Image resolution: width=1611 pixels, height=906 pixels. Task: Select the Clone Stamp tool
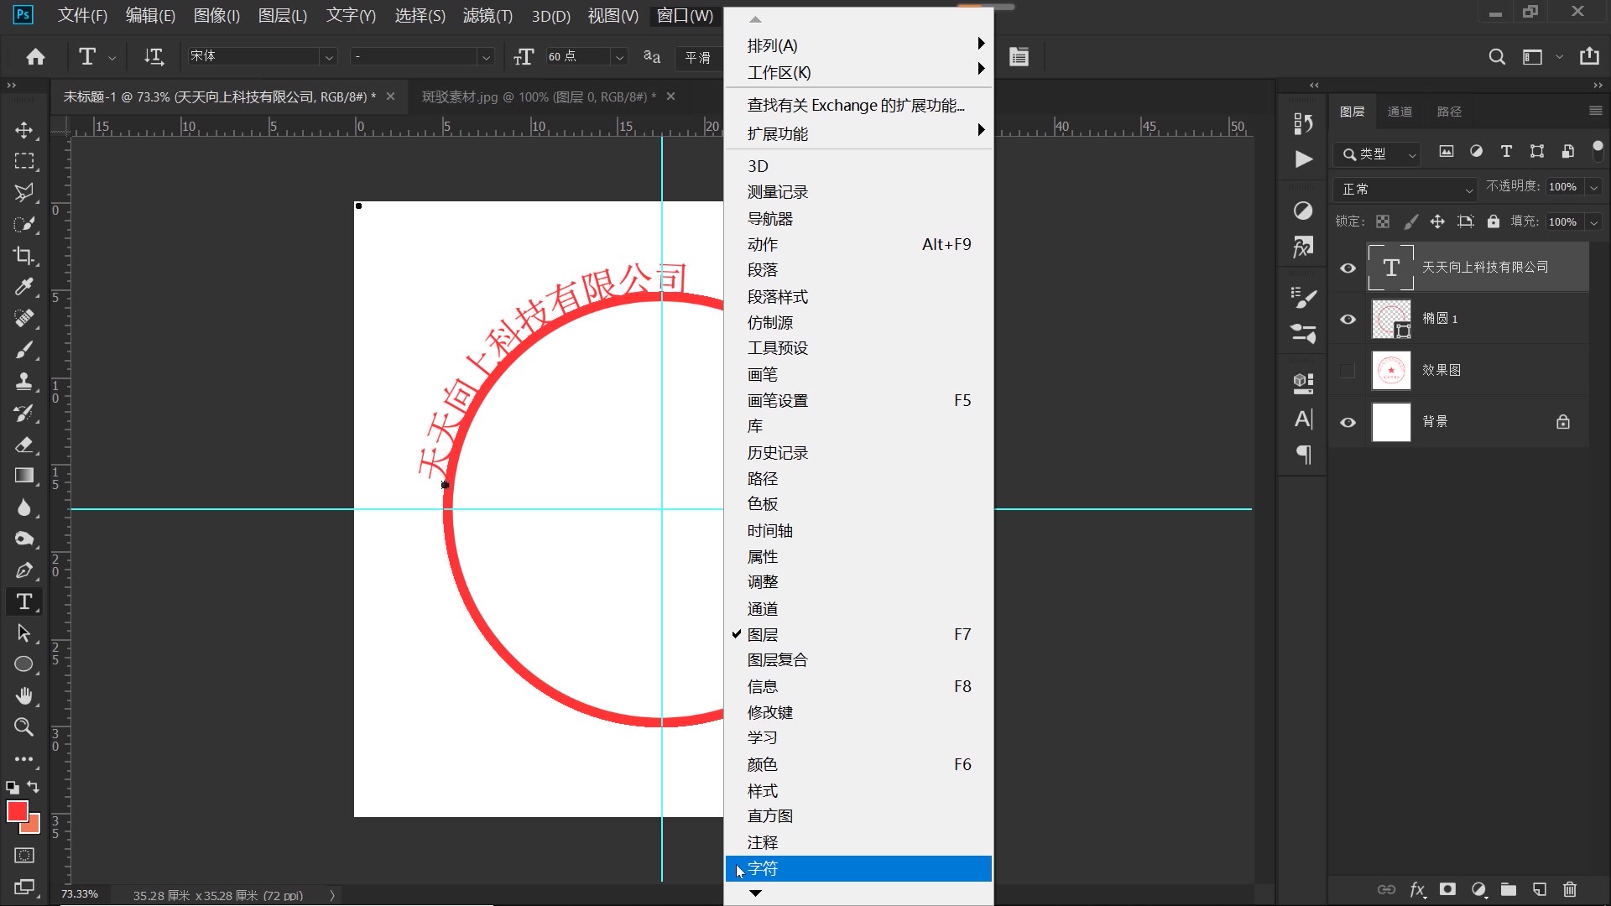point(24,382)
